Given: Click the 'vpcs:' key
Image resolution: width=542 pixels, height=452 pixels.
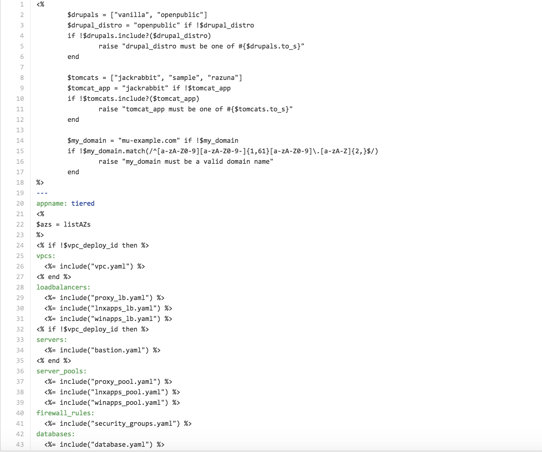Looking at the screenshot, I should point(46,256).
